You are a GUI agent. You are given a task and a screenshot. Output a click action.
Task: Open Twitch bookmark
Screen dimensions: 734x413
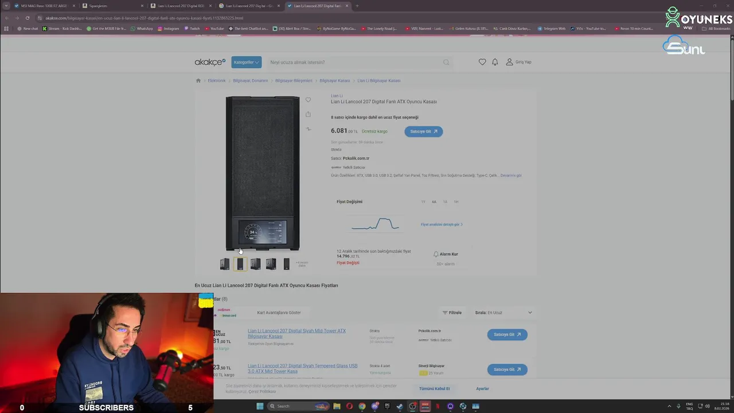pos(192,28)
